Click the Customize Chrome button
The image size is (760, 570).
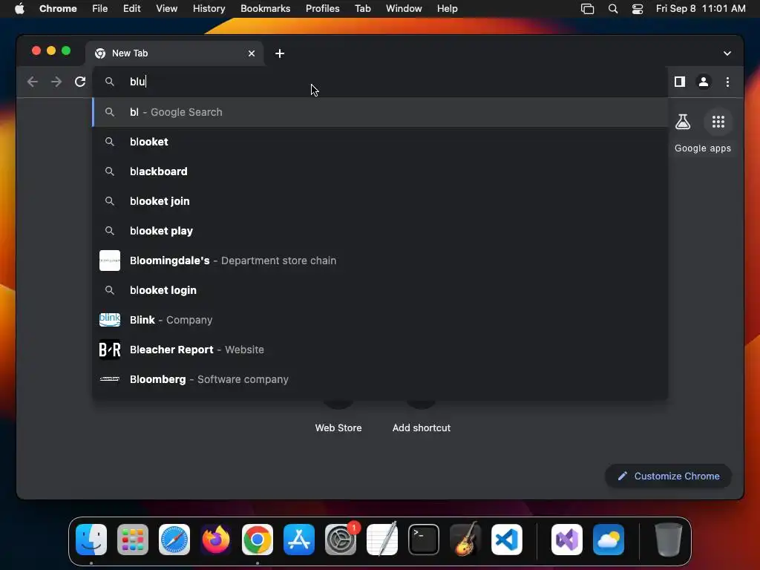click(668, 476)
